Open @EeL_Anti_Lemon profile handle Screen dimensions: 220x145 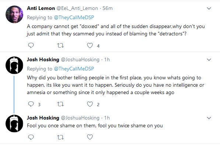click(x=77, y=8)
